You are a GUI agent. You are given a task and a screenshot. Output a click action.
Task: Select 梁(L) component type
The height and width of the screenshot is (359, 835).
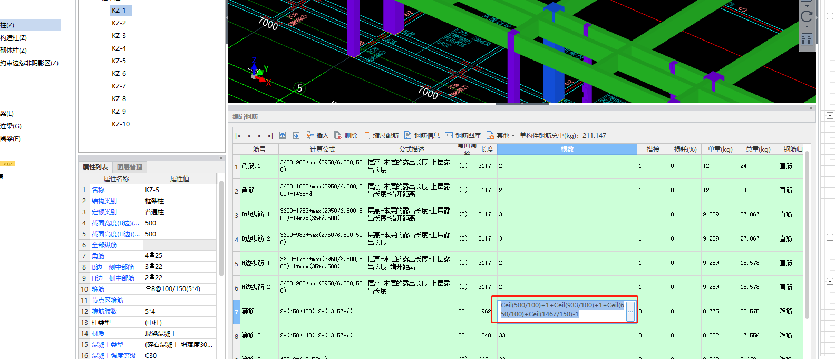[x=7, y=113]
